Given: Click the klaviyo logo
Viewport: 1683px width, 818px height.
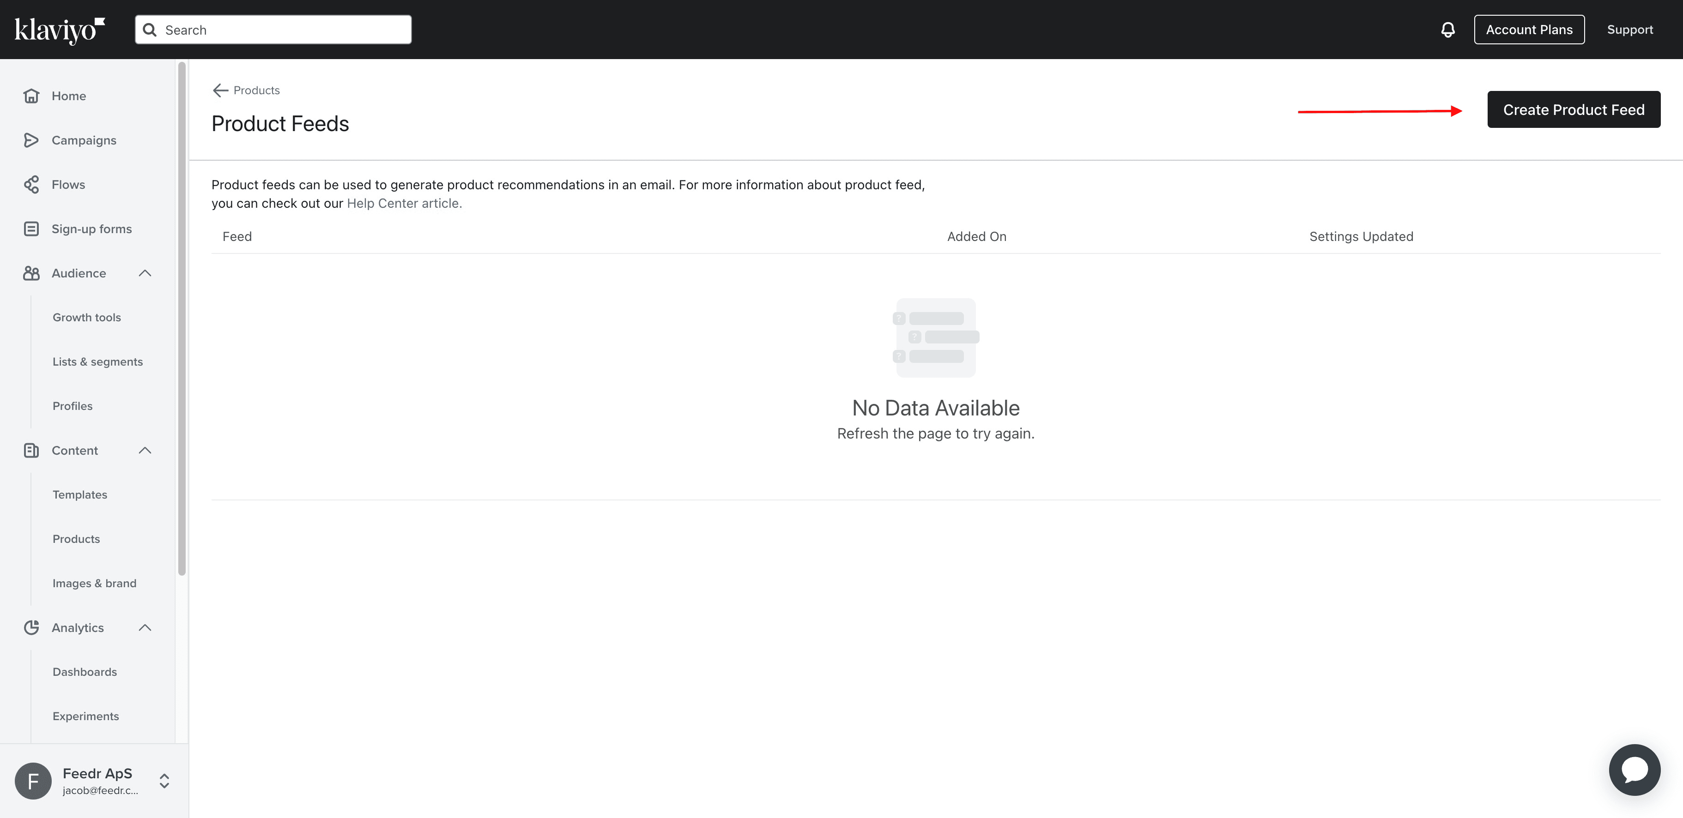Looking at the screenshot, I should 60,29.
